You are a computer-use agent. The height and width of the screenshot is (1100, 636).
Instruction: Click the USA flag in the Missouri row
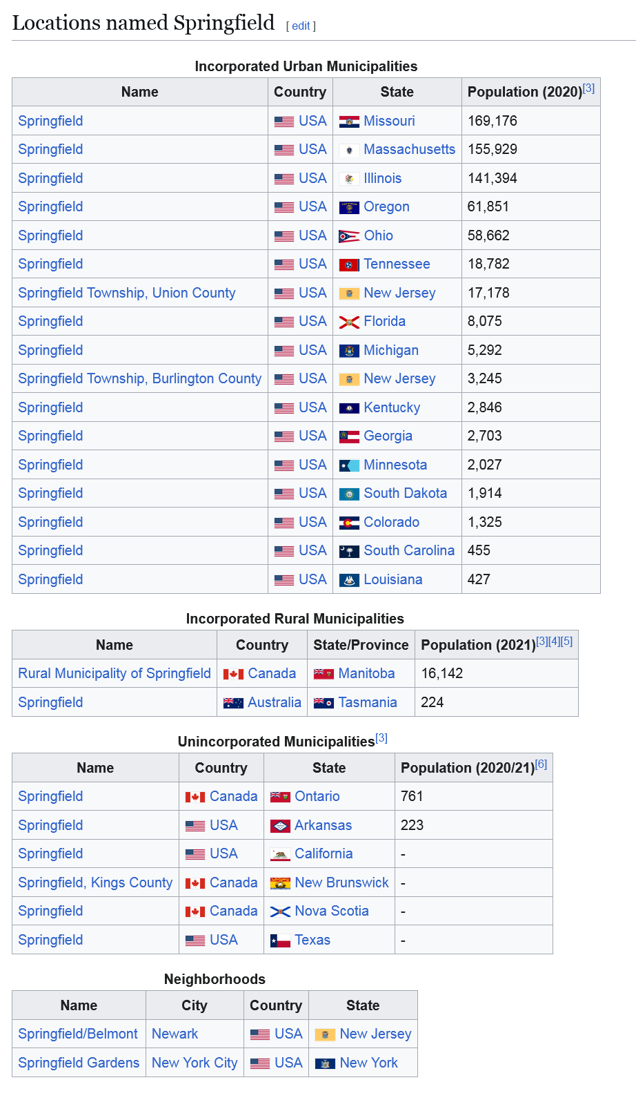pos(284,122)
